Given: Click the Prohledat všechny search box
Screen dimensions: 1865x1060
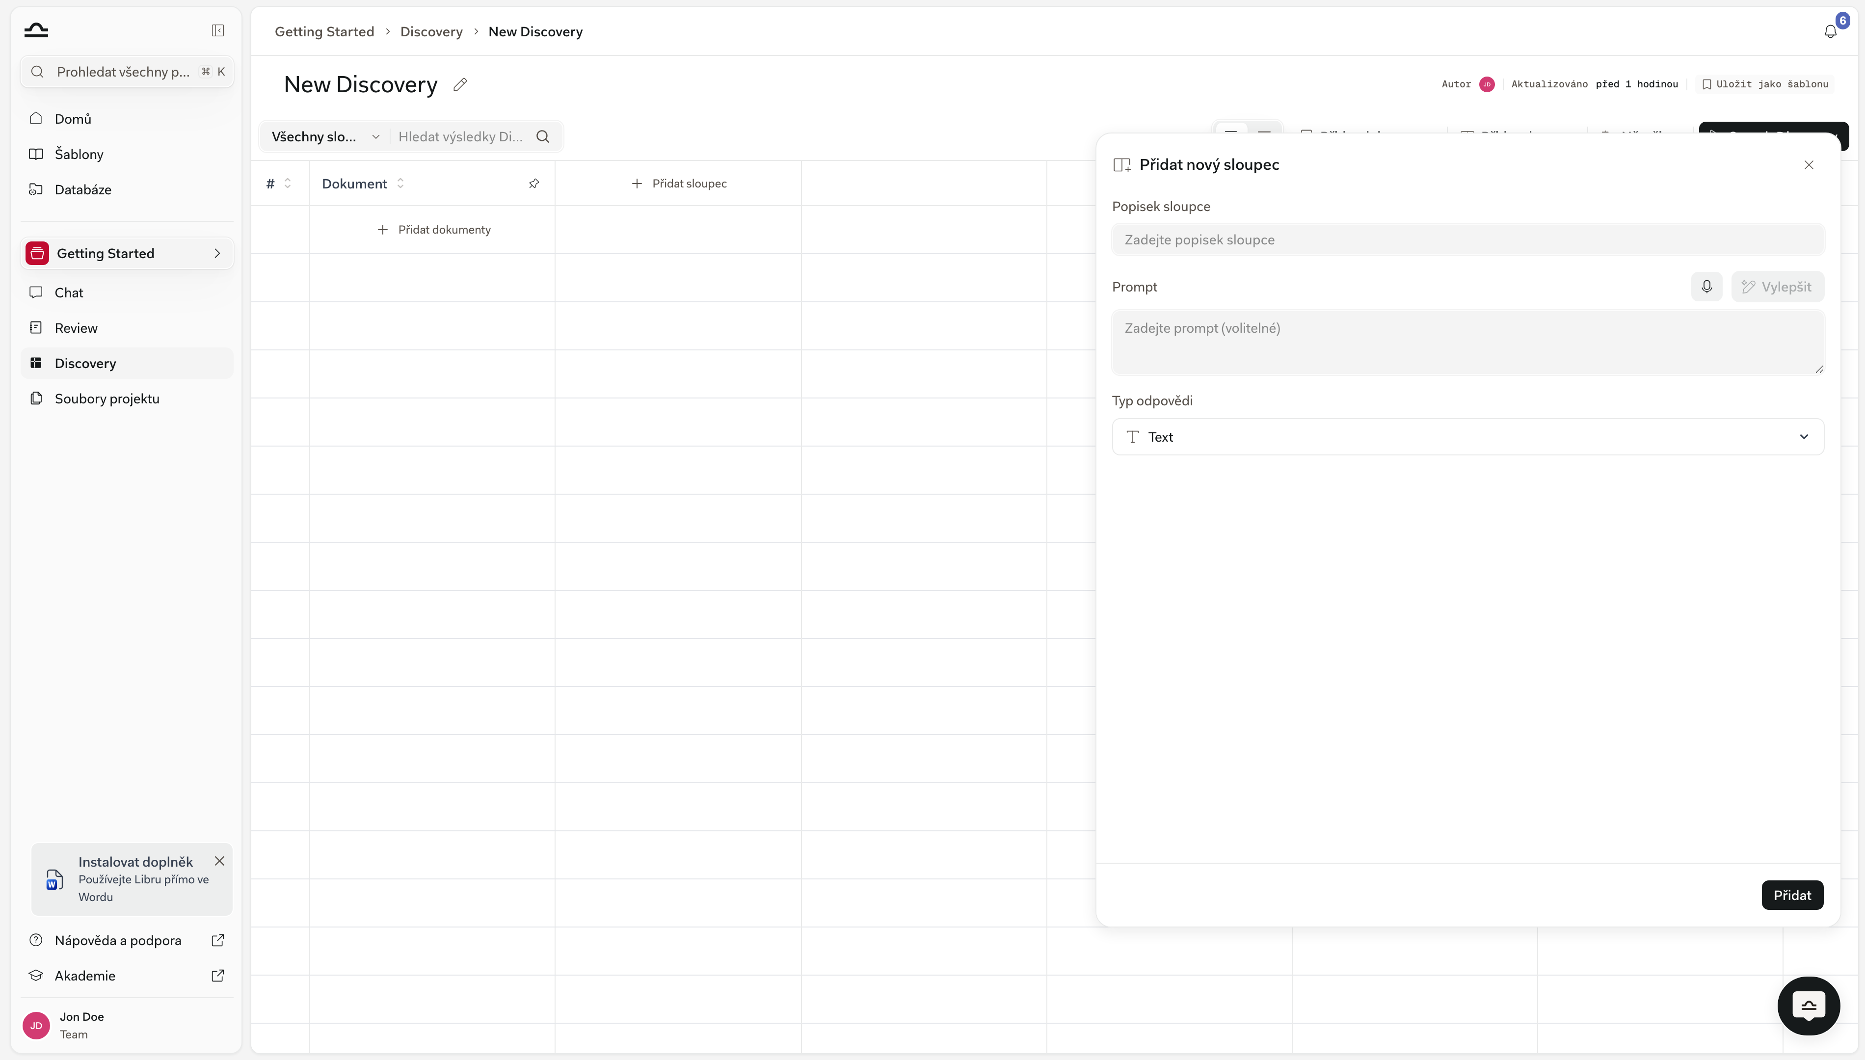Looking at the screenshot, I should coord(127,71).
